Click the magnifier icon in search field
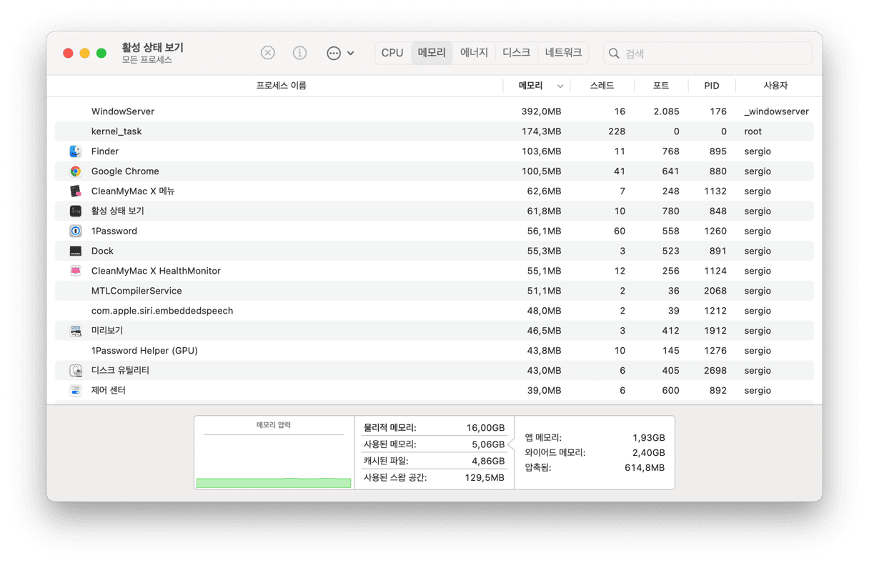 pyautogui.click(x=614, y=54)
